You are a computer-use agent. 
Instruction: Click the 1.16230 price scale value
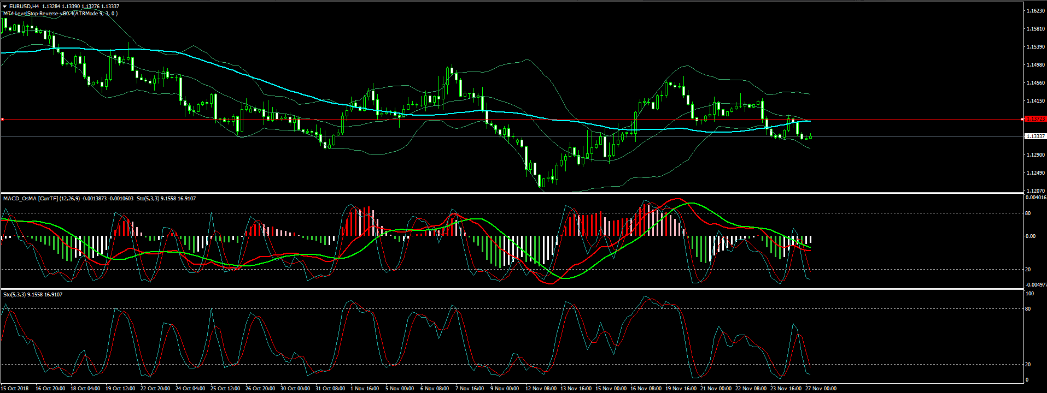coord(1036,11)
